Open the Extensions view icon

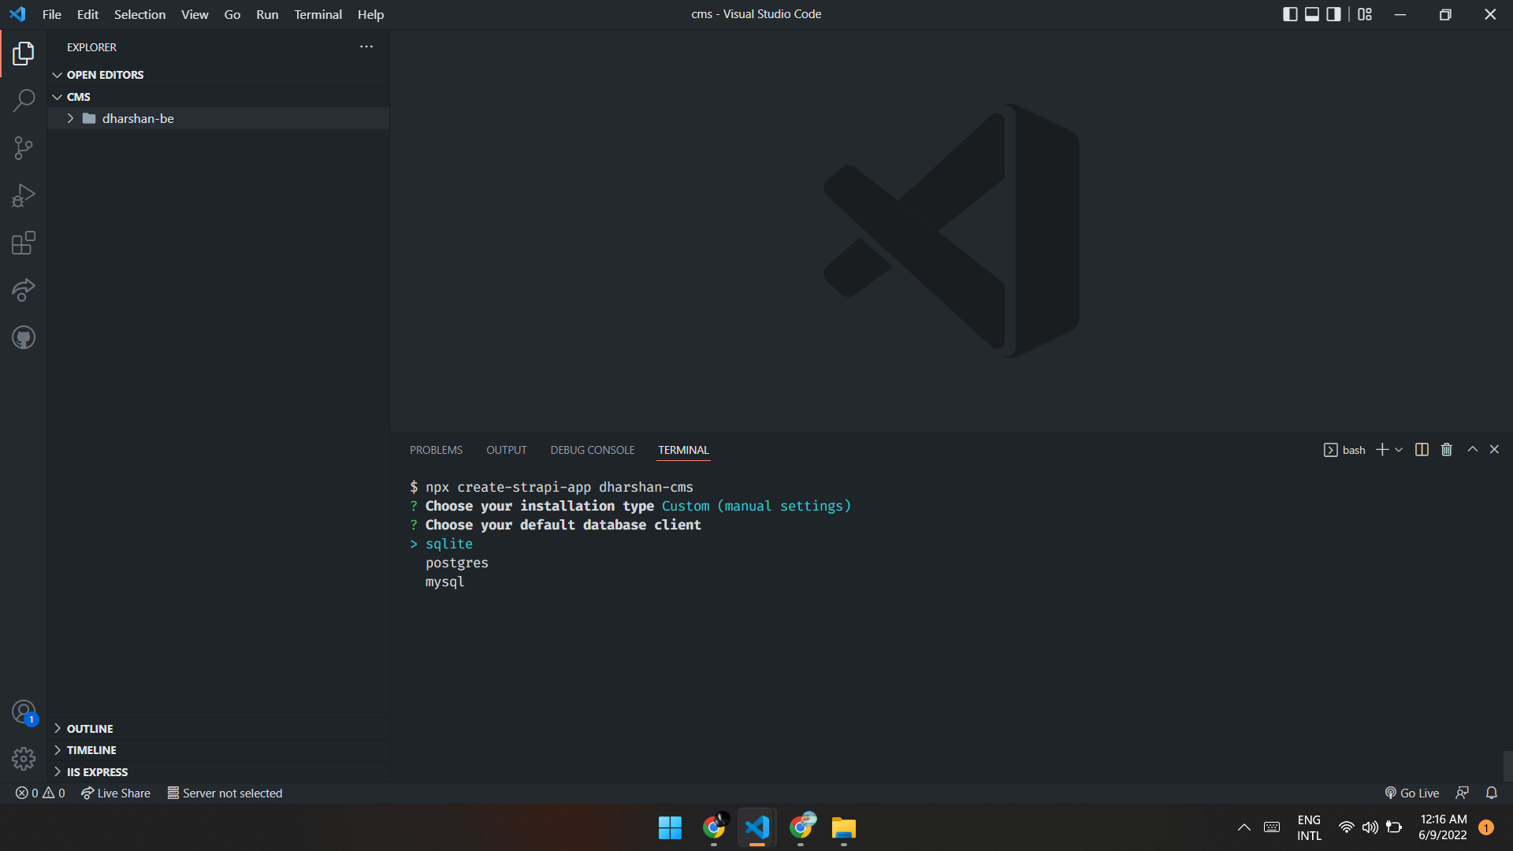(x=24, y=243)
